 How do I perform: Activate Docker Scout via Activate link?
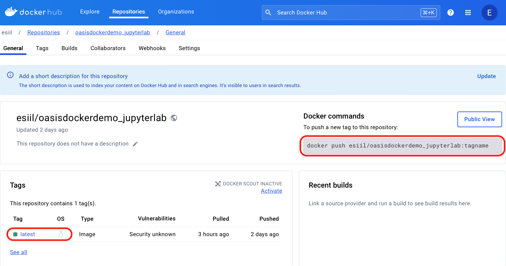coord(272,191)
